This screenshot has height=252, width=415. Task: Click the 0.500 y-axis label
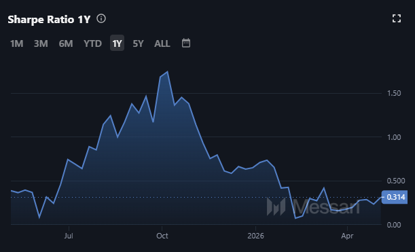[396, 181]
